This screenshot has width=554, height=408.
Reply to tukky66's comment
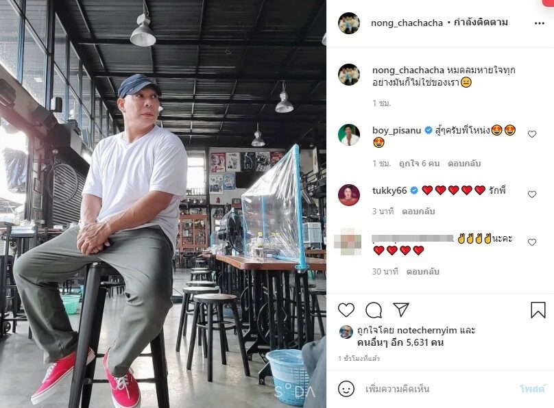418,212
